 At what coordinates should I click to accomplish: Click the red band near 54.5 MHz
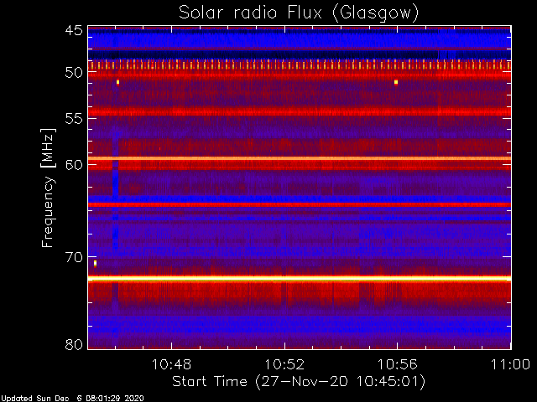[300, 111]
